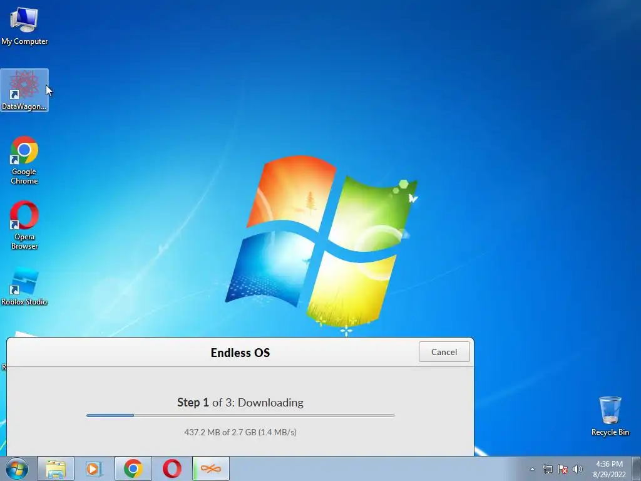
Task: Select the Roblox Studio desktop shortcut
Action: [24, 286]
